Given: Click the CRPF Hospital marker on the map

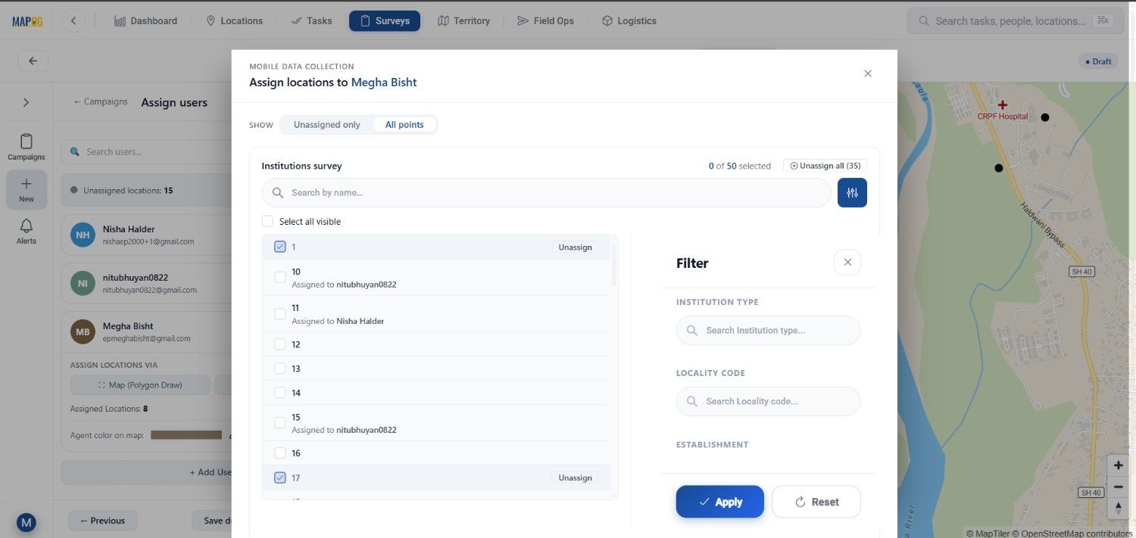Looking at the screenshot, I should pyautogui.click(x=1003, y=105).
